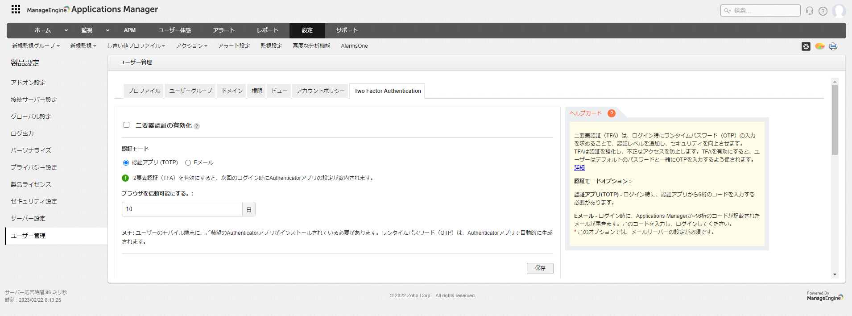Click the printer icon
Viewport: 852px width, 316px height.
point(833,46)
